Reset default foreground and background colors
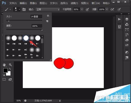 pyautogui.click(x=4, y=75)
